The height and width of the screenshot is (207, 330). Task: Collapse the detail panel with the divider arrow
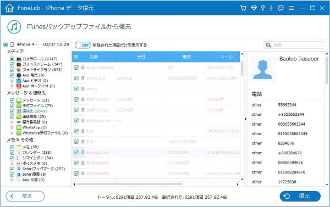(246, 119)
